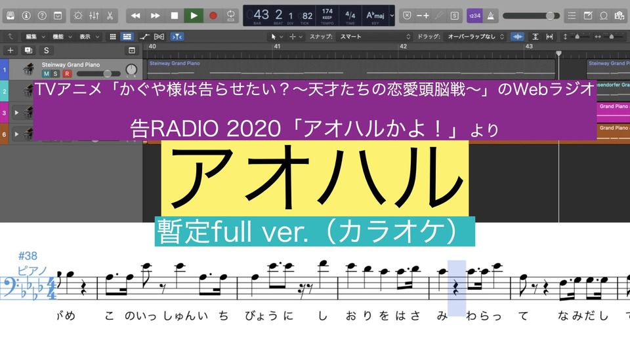Toggle the Catch playhead button
The height and width of the screenshot is (354, 630).
click(177, 37)
